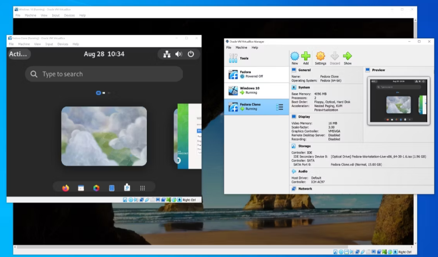Click mouse integration icon in Fedora Clone status bar
This screenshot has height=257, width=438.
coord(174,200)
